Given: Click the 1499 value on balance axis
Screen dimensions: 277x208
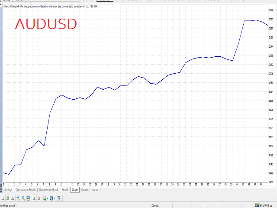Looking at the screenshot, I should 271,173.
